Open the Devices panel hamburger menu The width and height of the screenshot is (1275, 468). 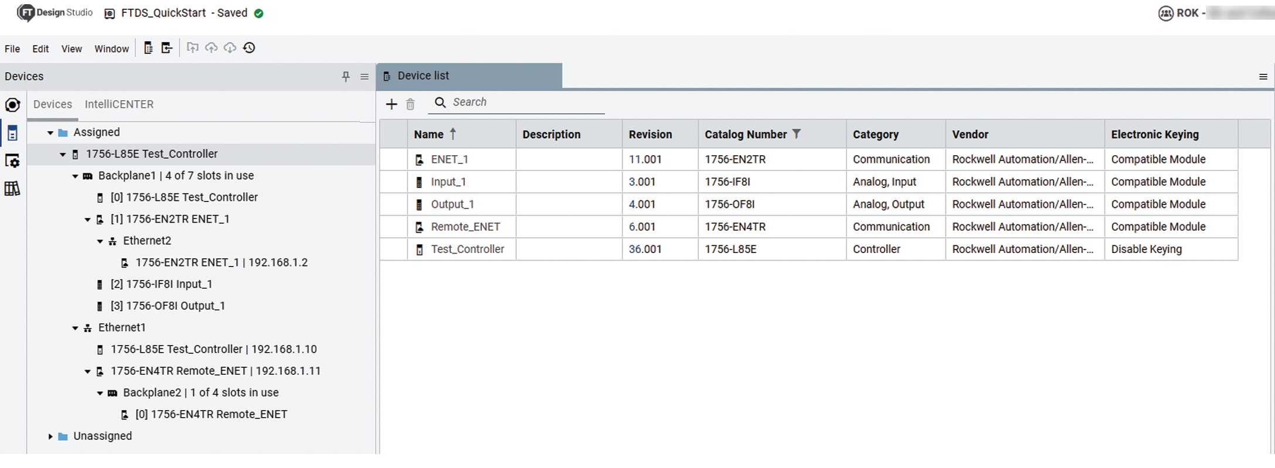pos(365,77)
